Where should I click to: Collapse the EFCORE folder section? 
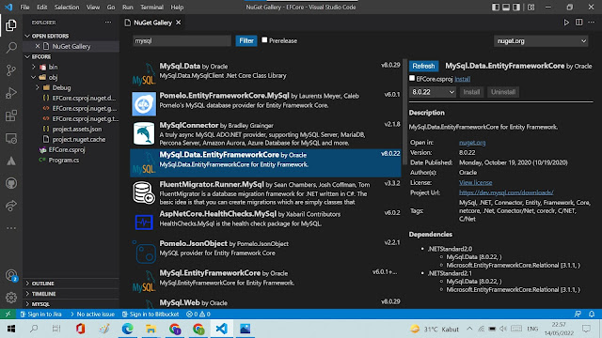(x=27, y=56)
